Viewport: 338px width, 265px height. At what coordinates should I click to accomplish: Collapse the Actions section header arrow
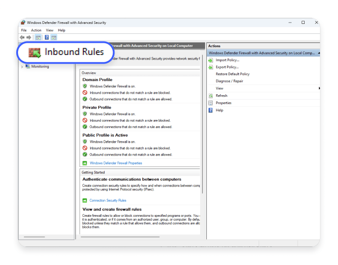pyautogui.click(x=319, y=53)
